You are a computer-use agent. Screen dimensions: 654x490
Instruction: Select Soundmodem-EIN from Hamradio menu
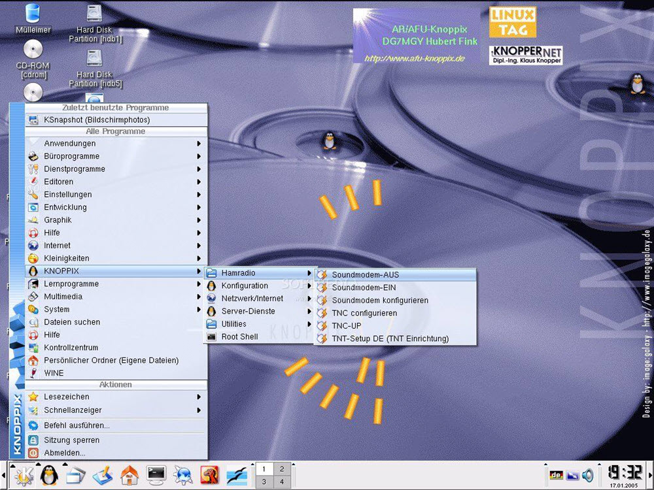(364, 287)
